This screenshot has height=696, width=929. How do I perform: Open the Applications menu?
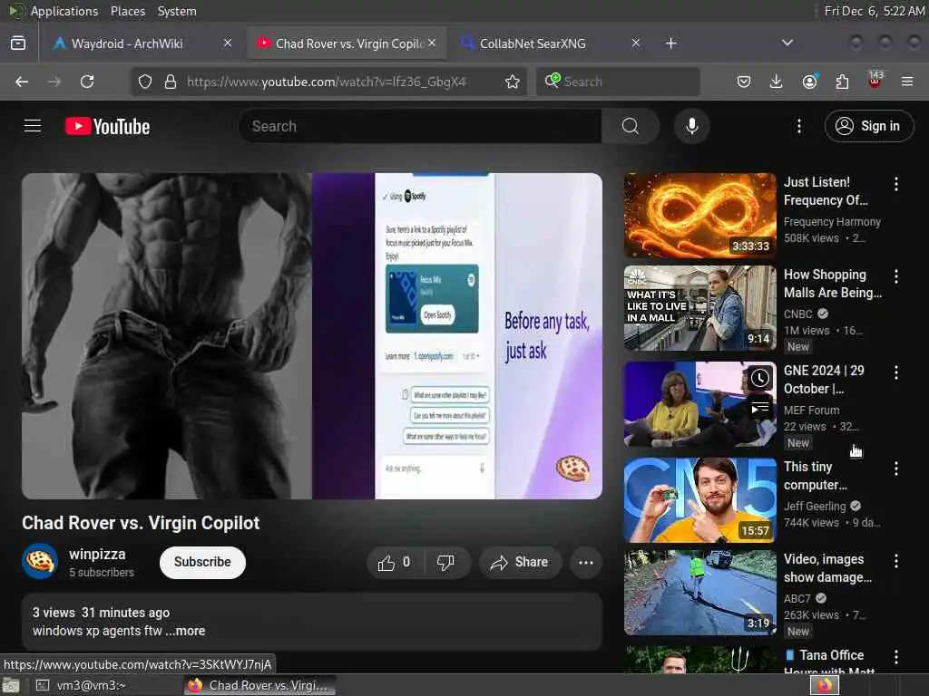pos(64,11)
